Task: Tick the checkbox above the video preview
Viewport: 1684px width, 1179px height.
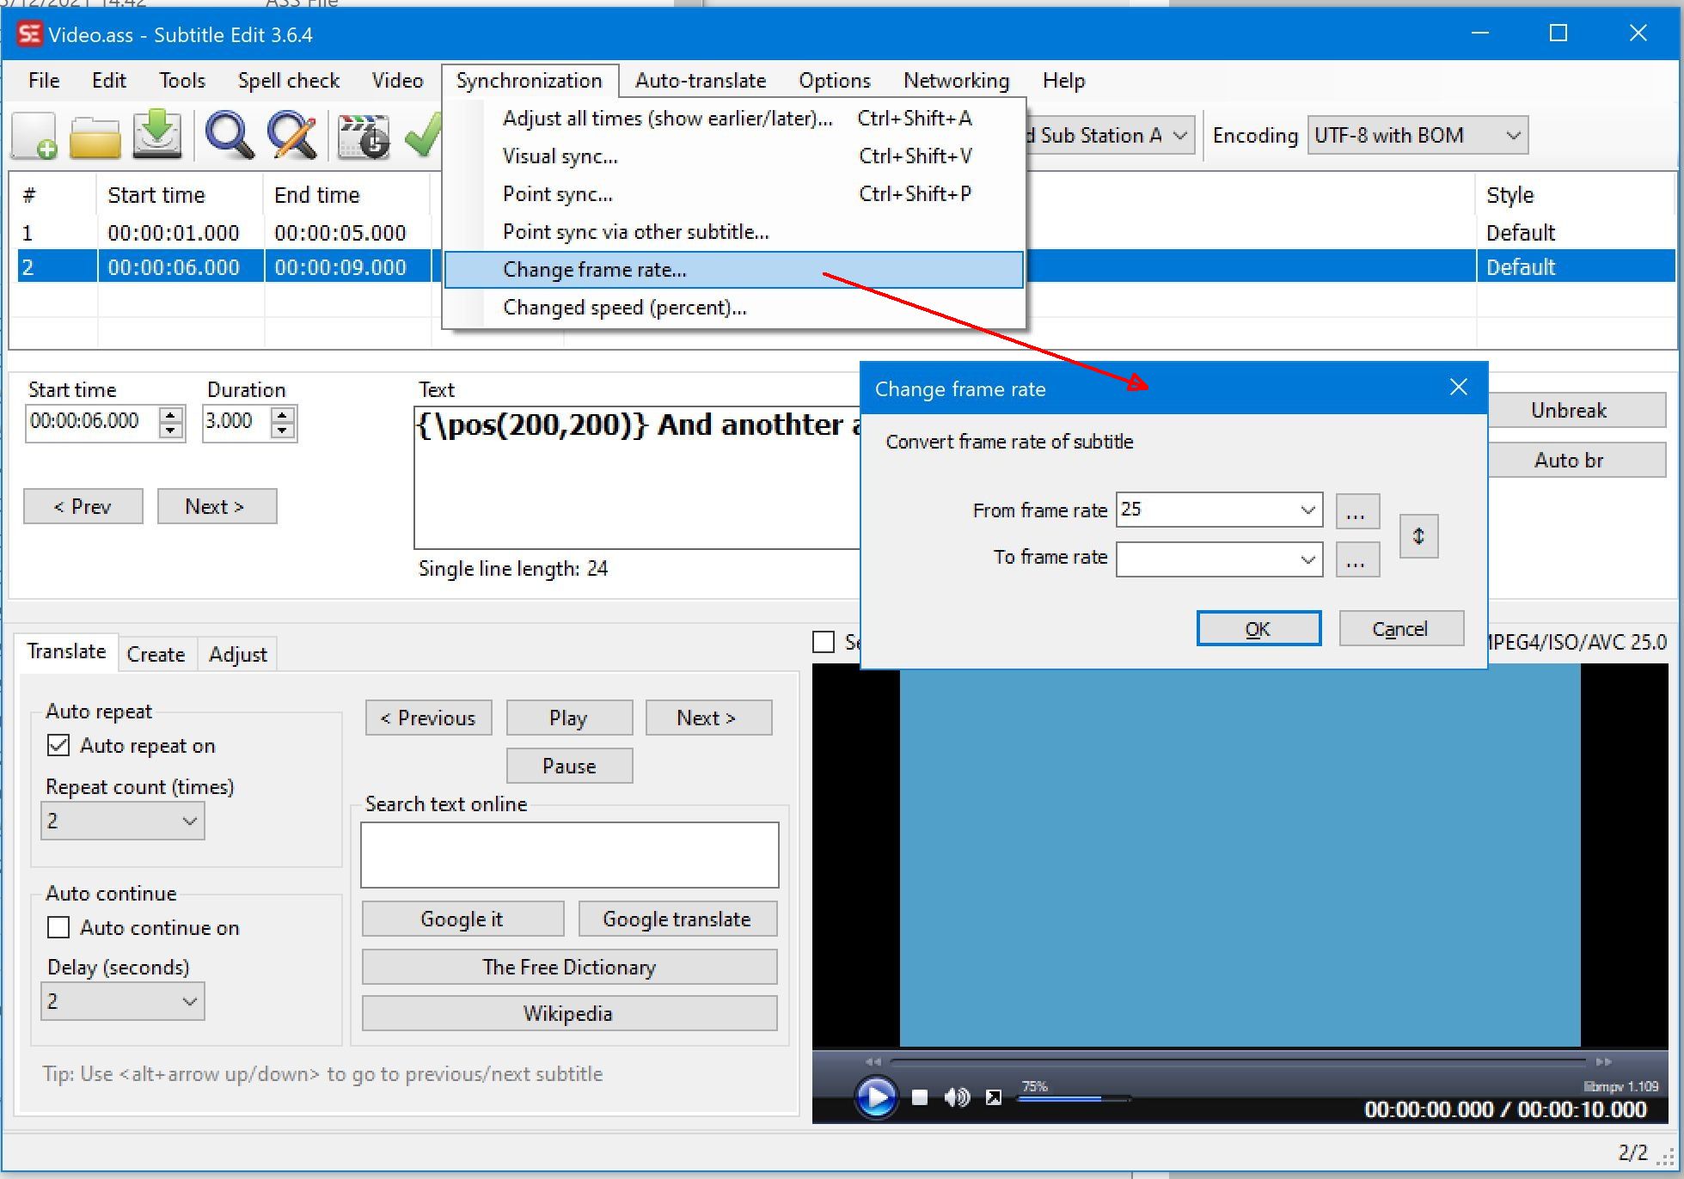Action: pos(824,642)
